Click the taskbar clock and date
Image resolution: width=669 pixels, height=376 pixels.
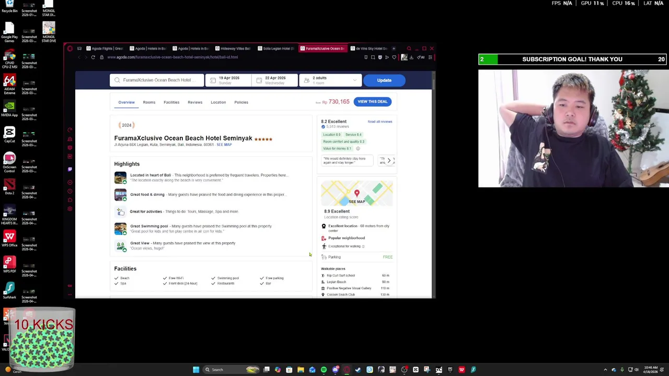[x=651, y=370]
